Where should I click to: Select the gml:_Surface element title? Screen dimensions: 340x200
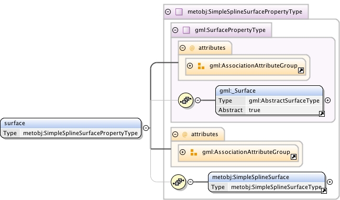pos(237,91)
